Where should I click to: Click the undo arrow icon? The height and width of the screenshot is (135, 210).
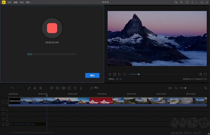coord(12,88)
